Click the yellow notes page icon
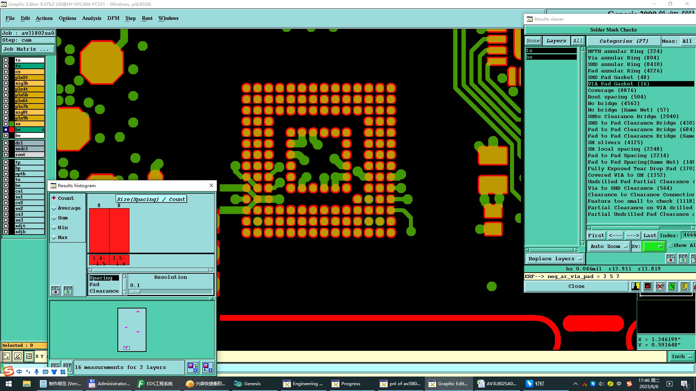 pos(684,286)
